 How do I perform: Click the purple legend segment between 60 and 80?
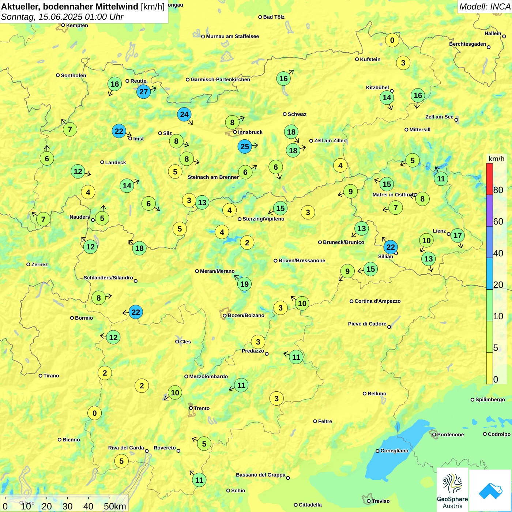489,211
